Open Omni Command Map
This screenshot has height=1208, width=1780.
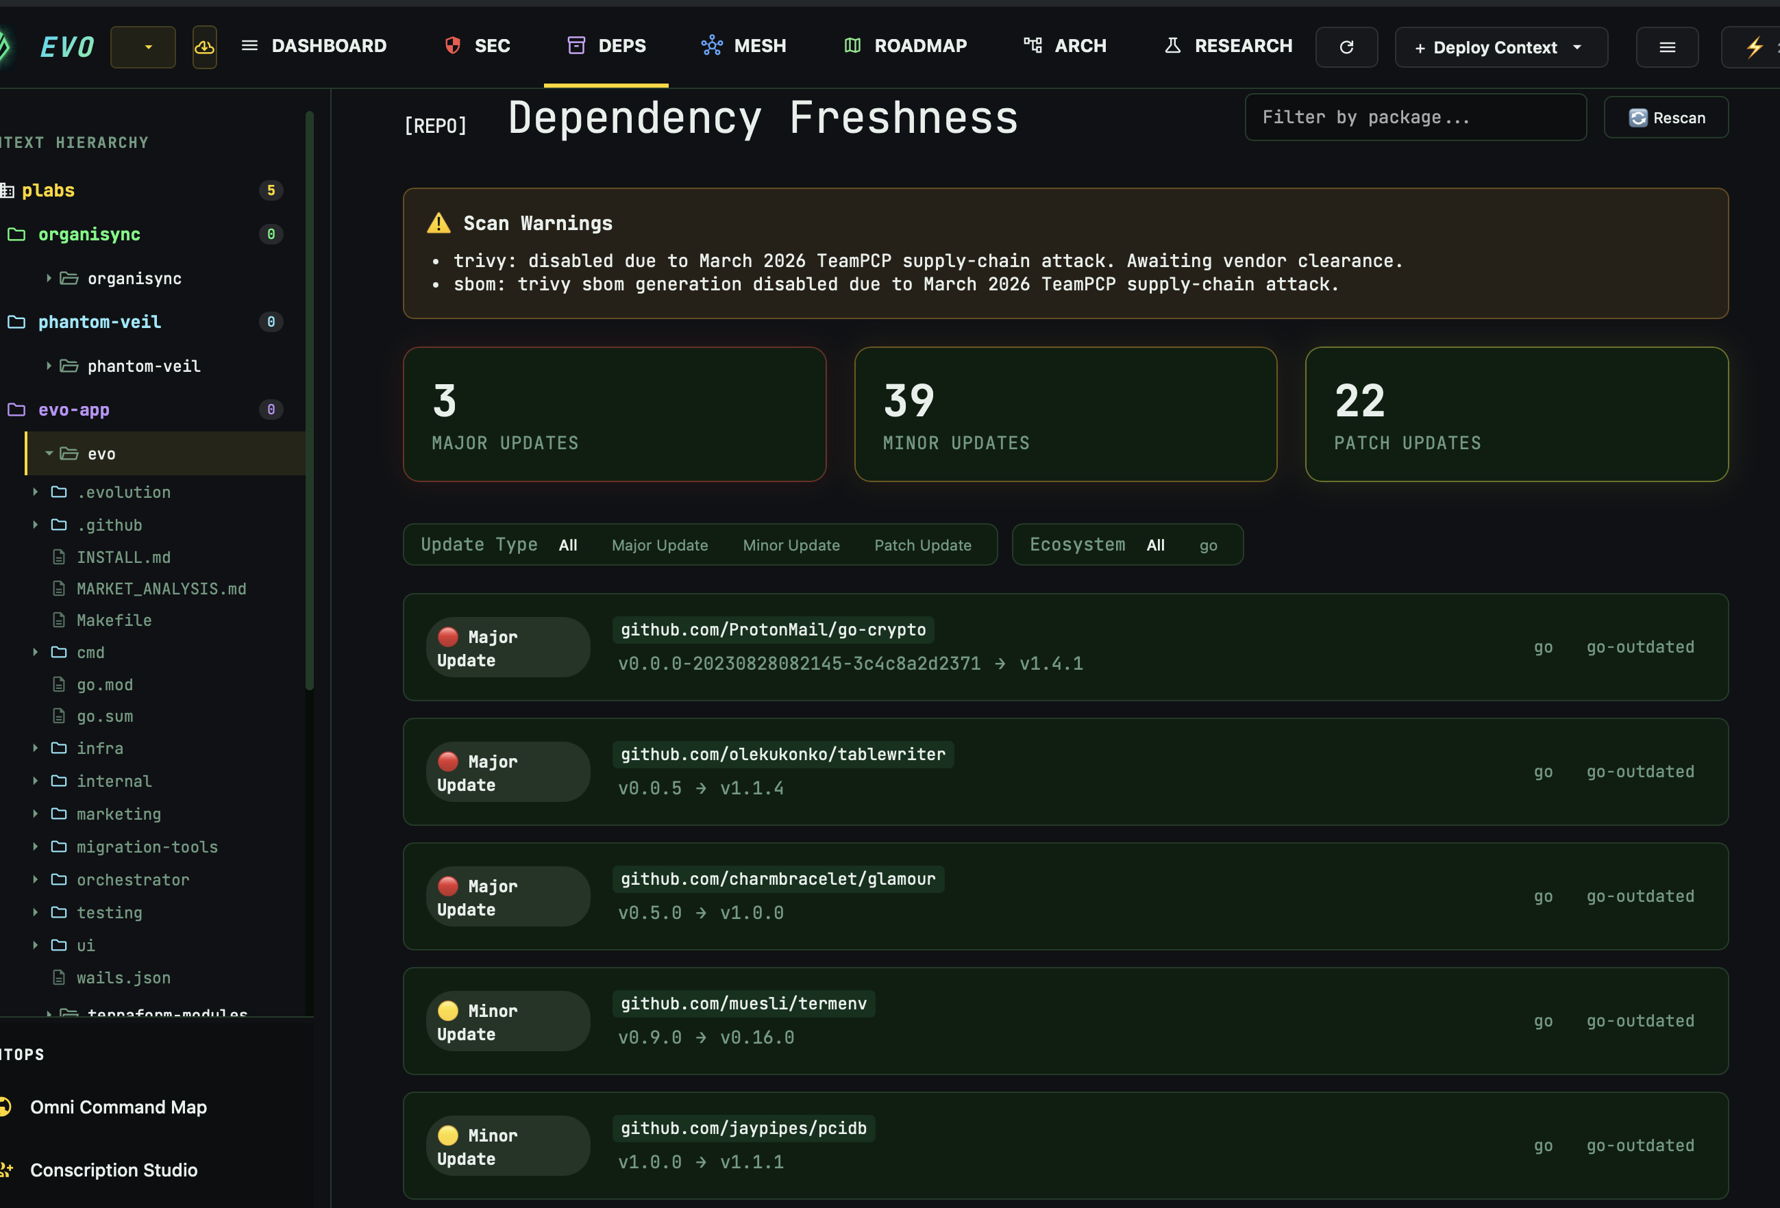point(118,1107)
